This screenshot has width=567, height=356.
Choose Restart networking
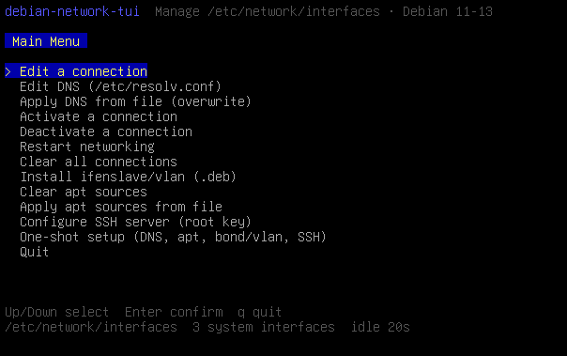pyautogui.click(x=87, y=147)
